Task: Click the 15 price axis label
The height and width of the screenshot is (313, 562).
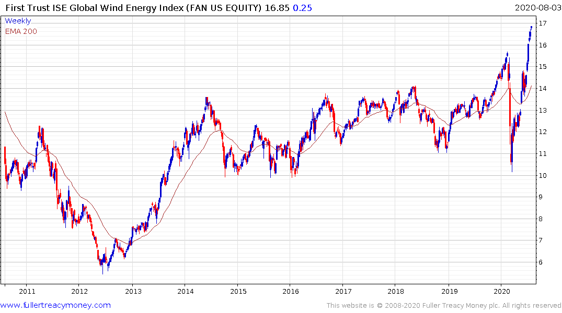Action: coord(543,67)
